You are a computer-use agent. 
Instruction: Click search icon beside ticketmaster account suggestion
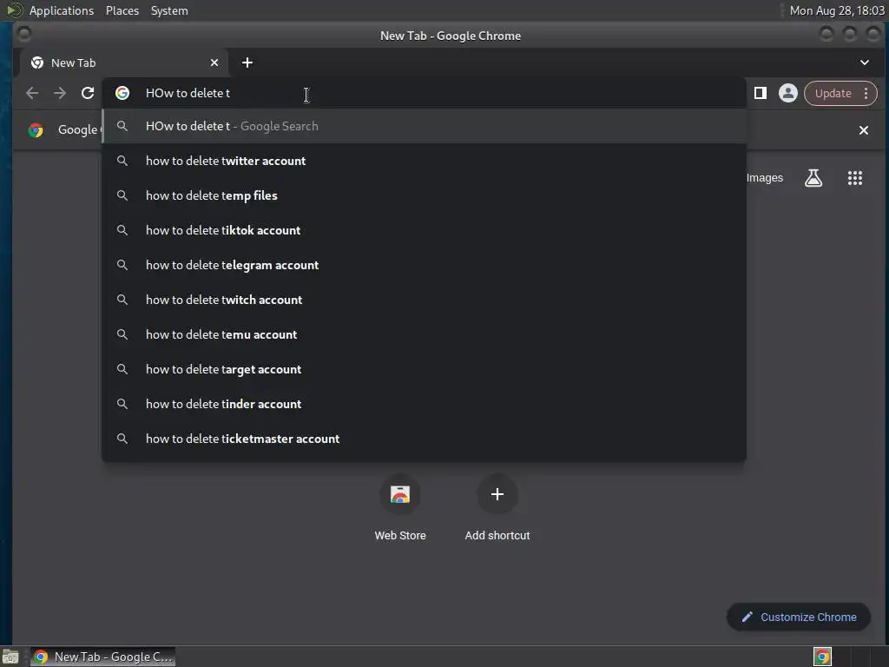click(x=122, y=439)
